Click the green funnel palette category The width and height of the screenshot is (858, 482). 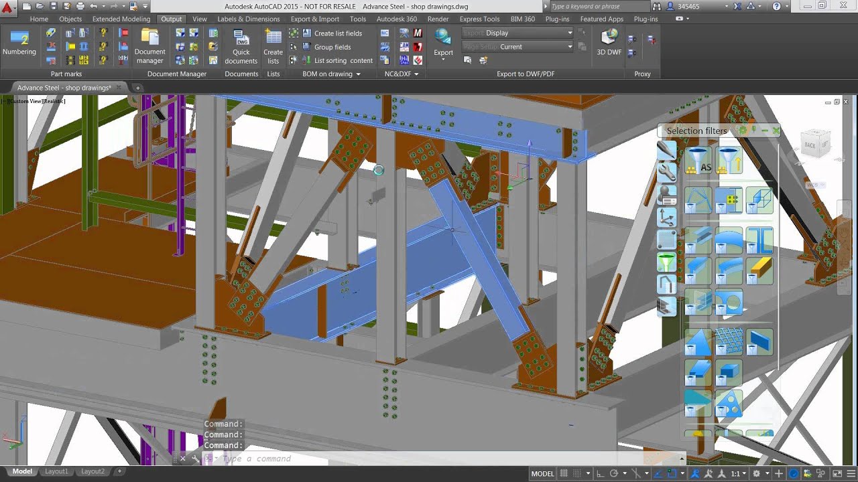click(x=666, y=262)
